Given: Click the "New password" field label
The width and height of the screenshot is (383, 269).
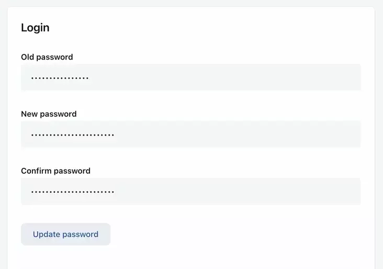Looking at the screenshot, I should (x=49, y=114).
